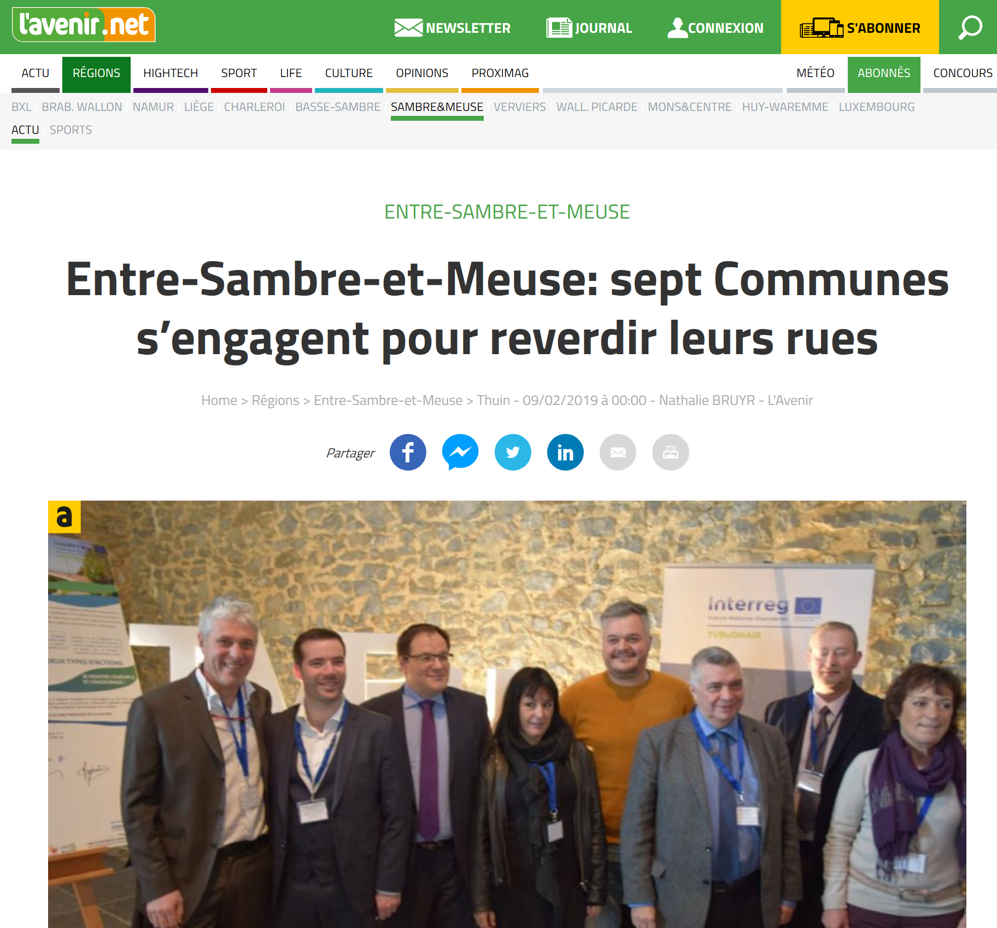
Task: Switch to the Culture menu tab
Action: (x=349, y=73)
